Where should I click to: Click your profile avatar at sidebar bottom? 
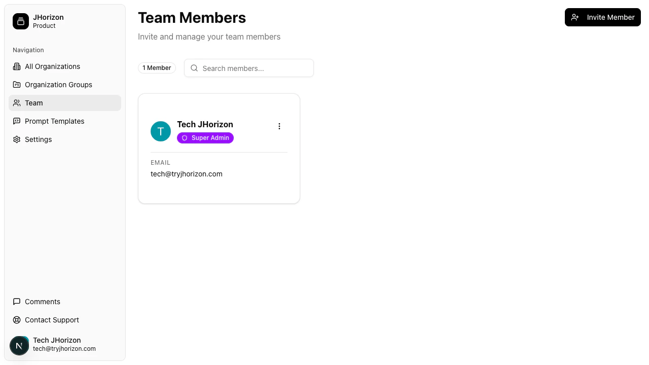pyautogui.click(x=19, y=345)
